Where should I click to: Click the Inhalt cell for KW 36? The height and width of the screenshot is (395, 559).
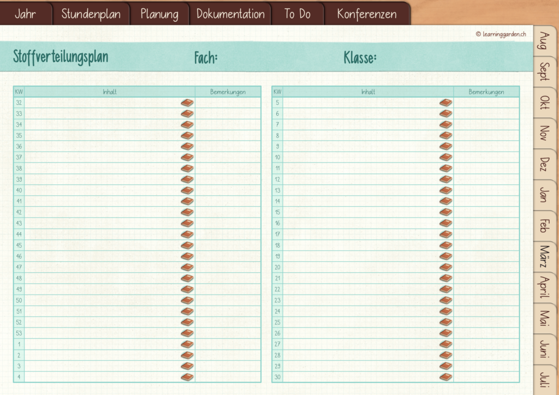click(109, 146)
